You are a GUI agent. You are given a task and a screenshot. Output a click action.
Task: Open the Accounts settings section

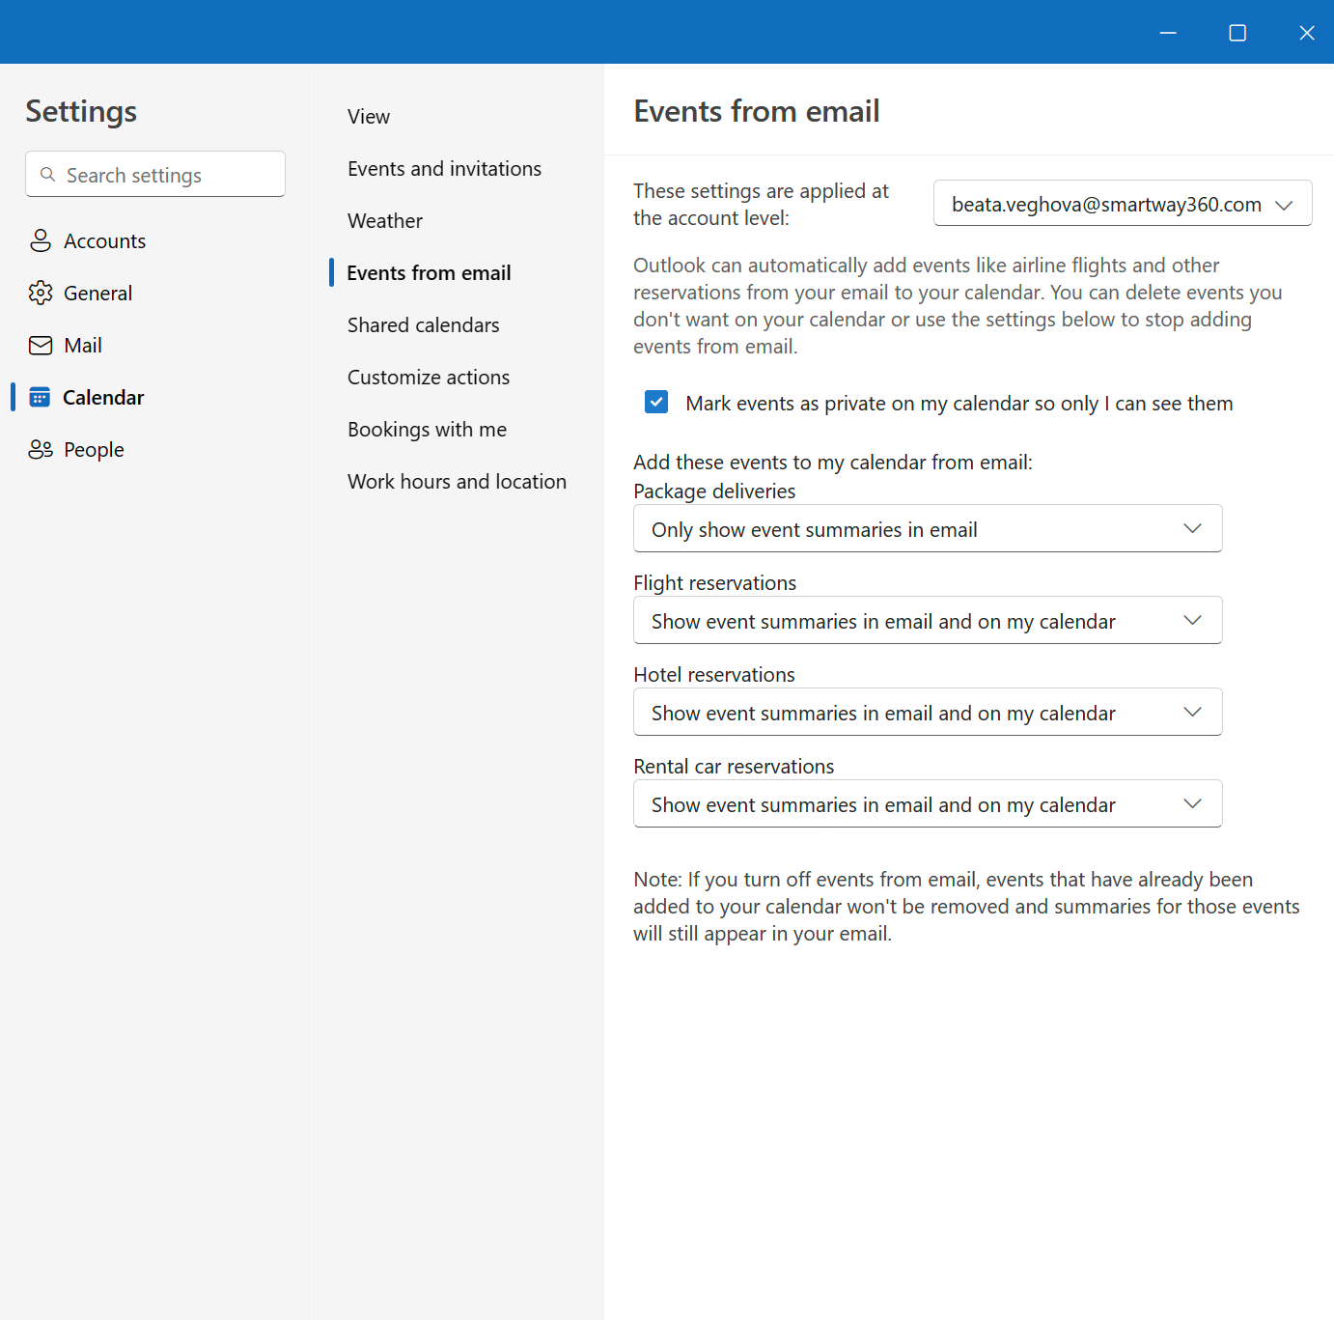pos(155,240)
